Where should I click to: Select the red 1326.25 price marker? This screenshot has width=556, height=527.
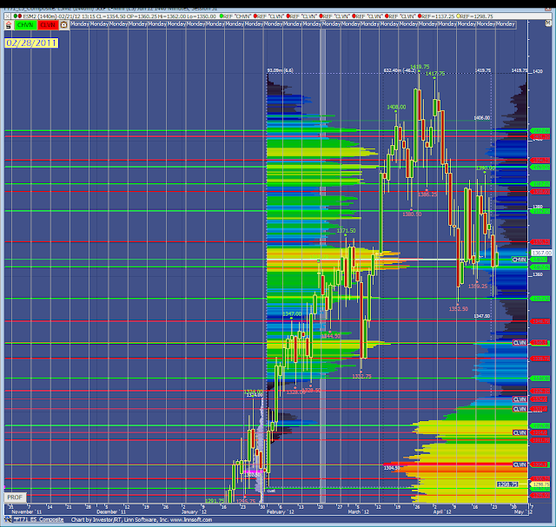click(x=539, y=391)
